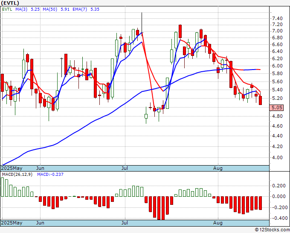Viewport: 290px width, 233px height.
Task: Click the (EVTL) chart title
Action: (10, 3)
